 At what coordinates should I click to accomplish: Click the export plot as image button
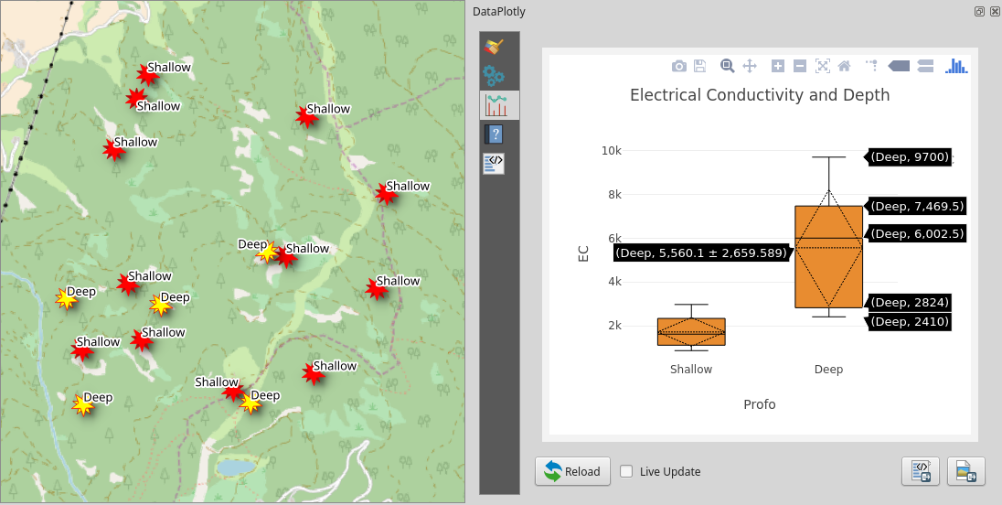click(965, 472)
